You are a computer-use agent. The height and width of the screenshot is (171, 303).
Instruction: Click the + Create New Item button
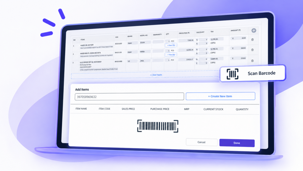[220, 96]
